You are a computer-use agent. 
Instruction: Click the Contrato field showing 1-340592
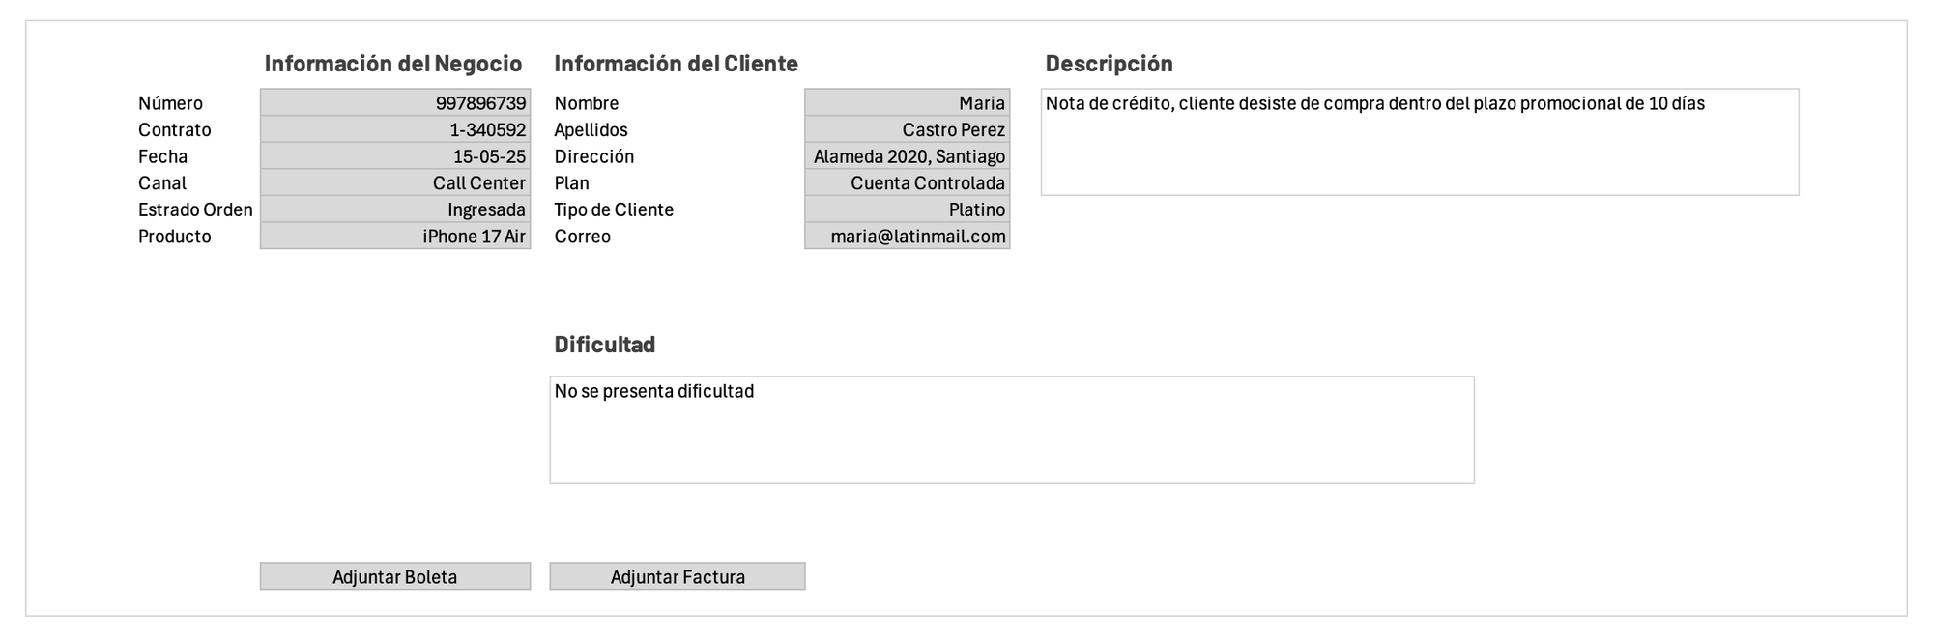pos(394,129)
